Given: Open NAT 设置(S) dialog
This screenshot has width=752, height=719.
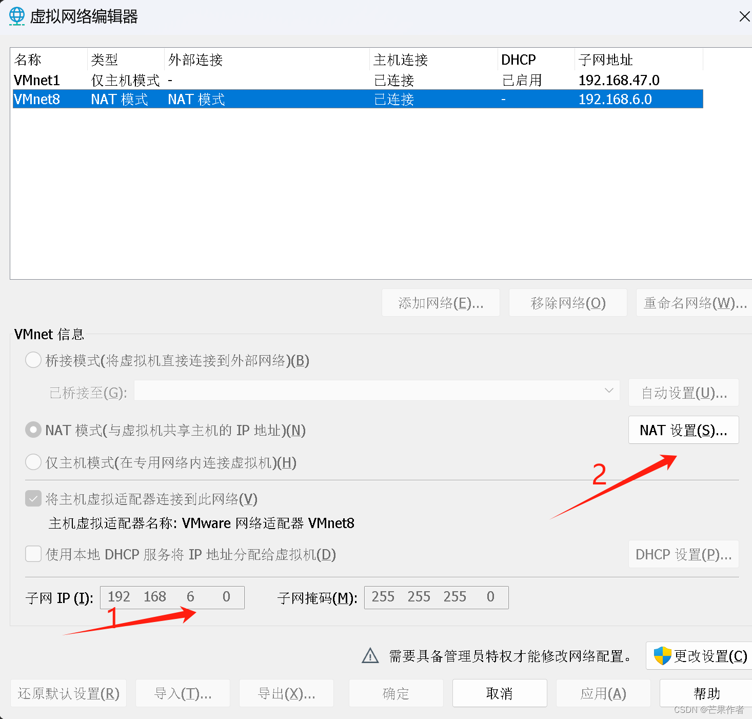Looking at the screenshot, I should click(683, 430).
